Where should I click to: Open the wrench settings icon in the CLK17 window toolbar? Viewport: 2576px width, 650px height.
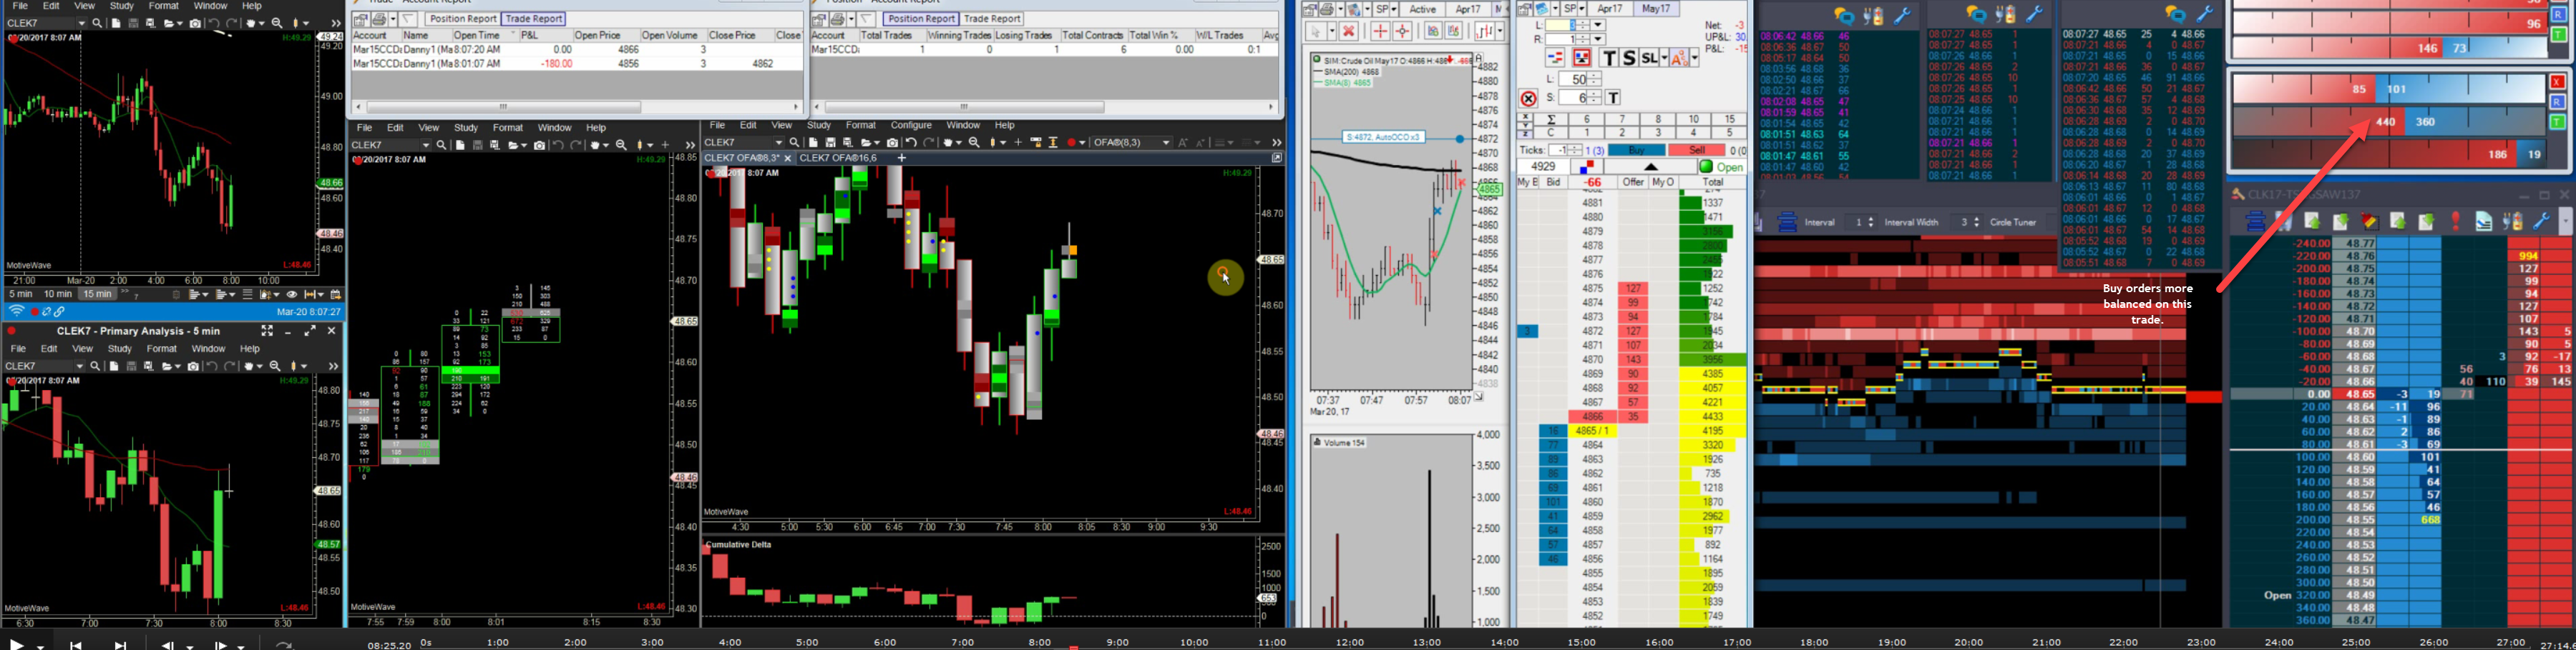coord(2541,221)
